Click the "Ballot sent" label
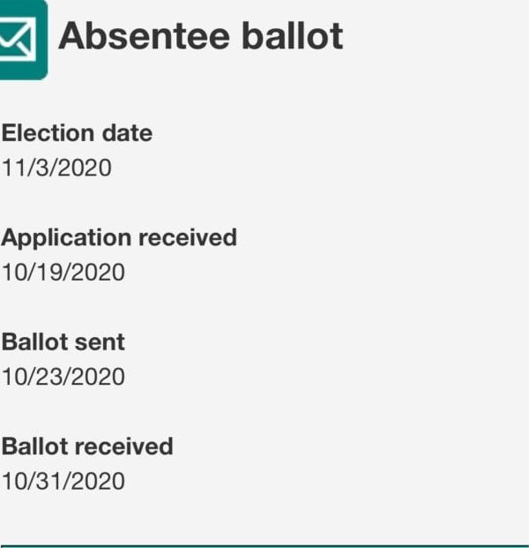 tap(63, 342)
